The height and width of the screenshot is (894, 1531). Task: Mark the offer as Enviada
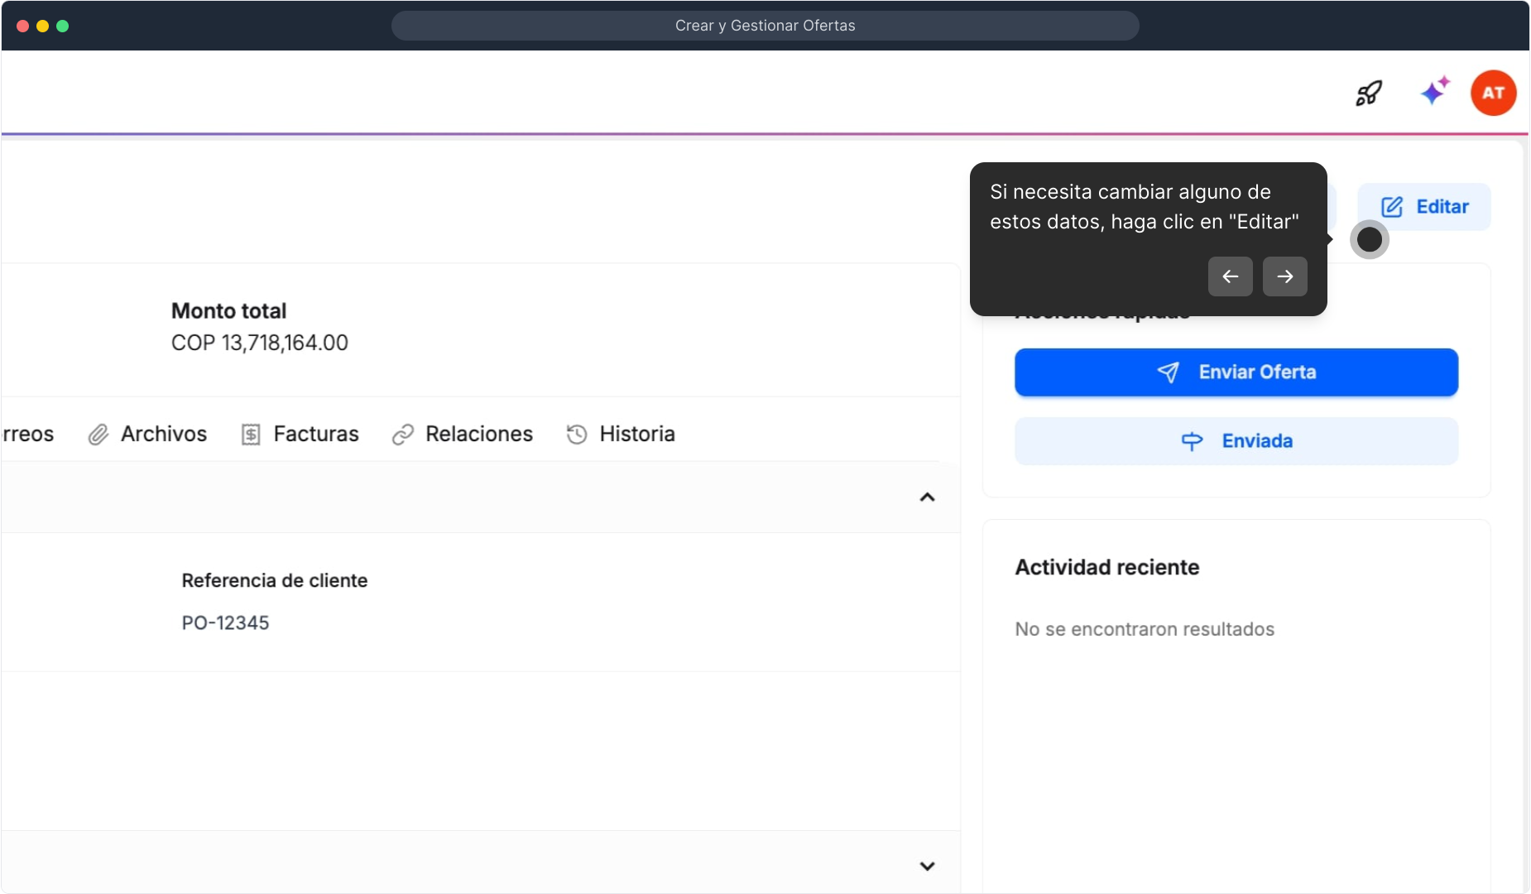pyautogui.click(x=1236, y=441)
